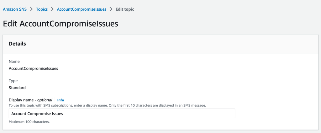The height and width of the screenshot is (133, 321).
Task: Click chevron after Amazon SNS breadcrumb
Action: coord(31,9)
